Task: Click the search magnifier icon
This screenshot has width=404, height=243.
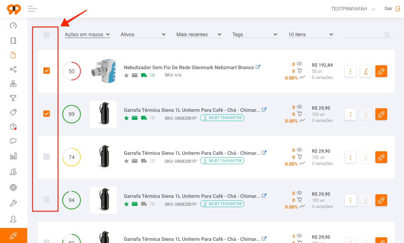Action: [x=387, y=34]
